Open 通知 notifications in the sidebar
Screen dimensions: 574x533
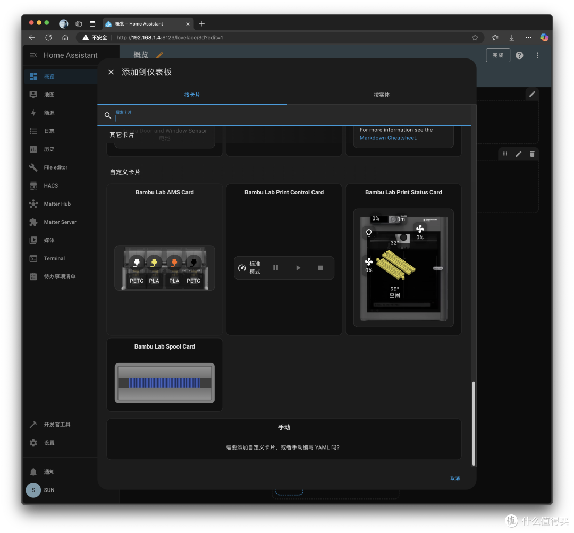pyautogui.click(x=61, y=472)
